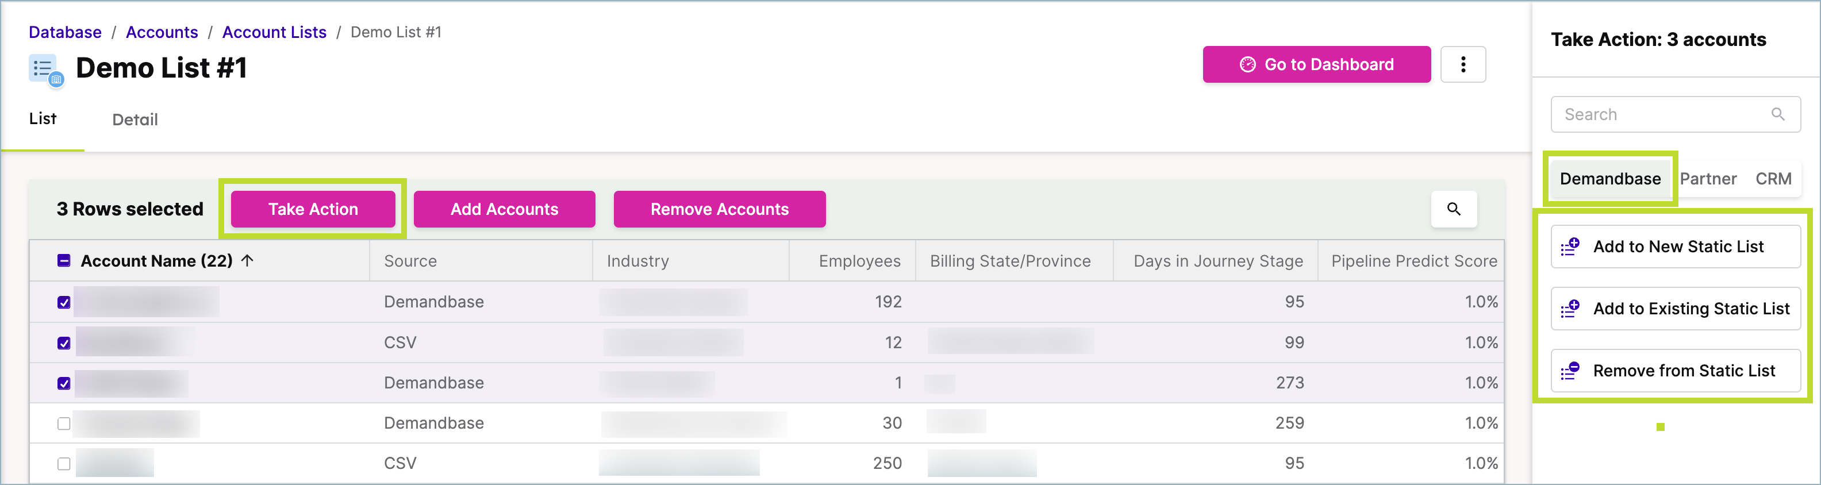Switch to the List tab
The width and height of the screenshot is (1821, 485).
click(43, 119)
